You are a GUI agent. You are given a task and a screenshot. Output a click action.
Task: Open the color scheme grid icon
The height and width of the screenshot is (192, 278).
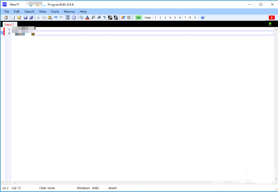123,18
